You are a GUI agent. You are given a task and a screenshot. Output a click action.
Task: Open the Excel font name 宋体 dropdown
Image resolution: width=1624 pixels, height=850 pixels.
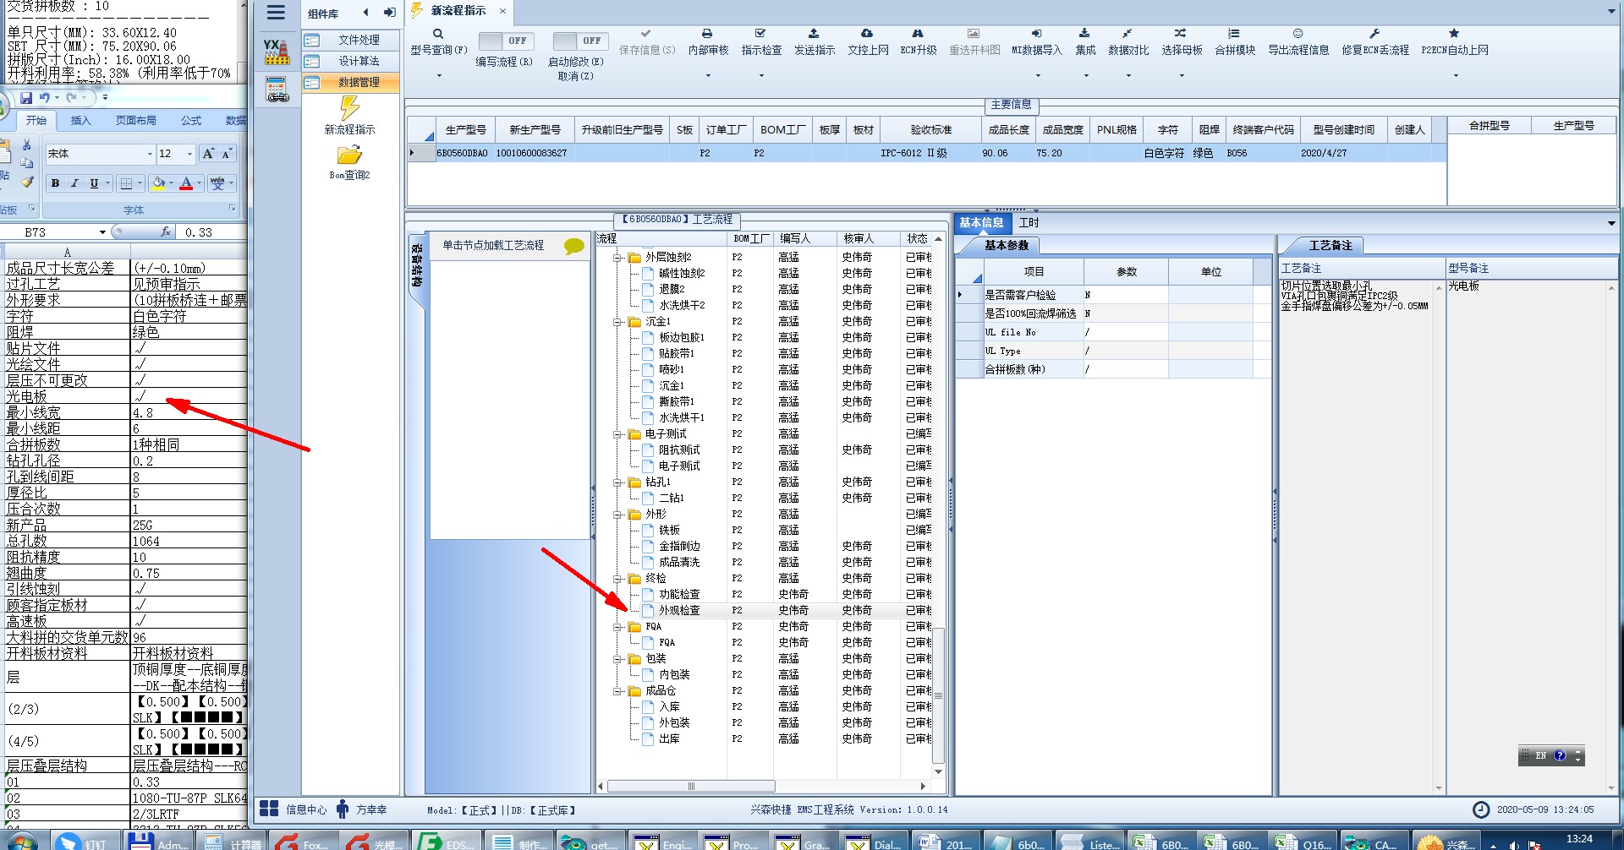[150, 154]
